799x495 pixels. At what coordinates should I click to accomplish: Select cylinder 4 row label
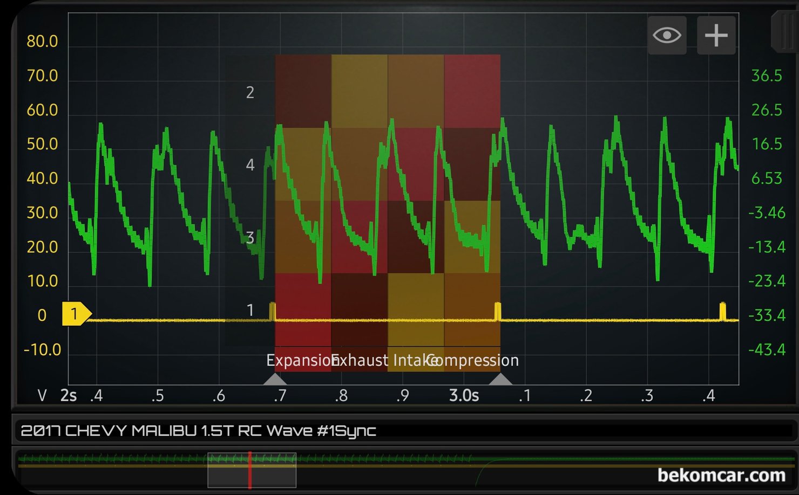point(250,165)
